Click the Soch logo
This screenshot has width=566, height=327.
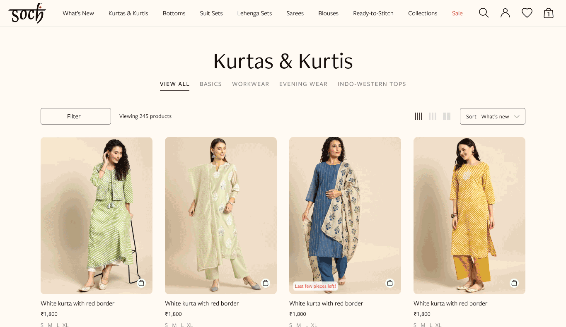27,13
